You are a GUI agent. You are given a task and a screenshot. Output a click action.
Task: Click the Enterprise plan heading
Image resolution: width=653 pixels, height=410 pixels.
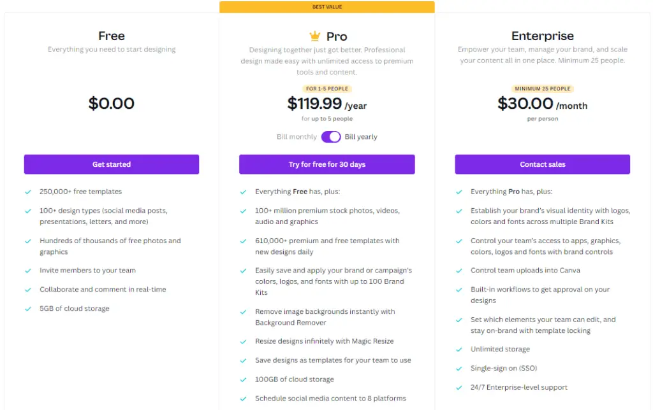[542, 36]
